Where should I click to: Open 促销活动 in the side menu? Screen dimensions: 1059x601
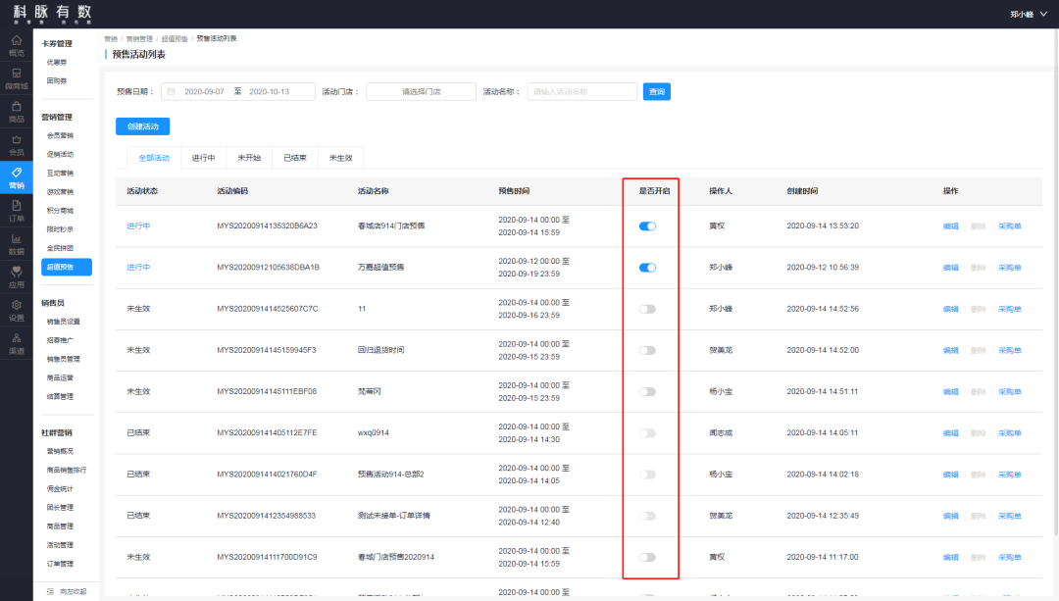pos(60,155)
